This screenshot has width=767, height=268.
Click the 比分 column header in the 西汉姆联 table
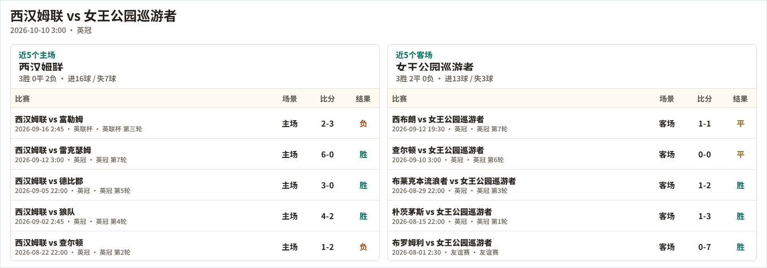[328, 99]
